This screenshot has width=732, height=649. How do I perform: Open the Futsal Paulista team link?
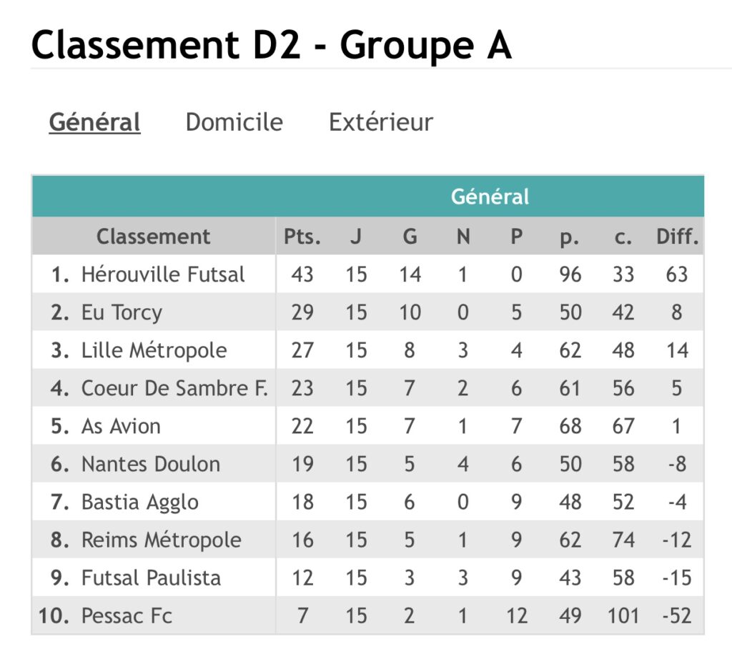151,578
